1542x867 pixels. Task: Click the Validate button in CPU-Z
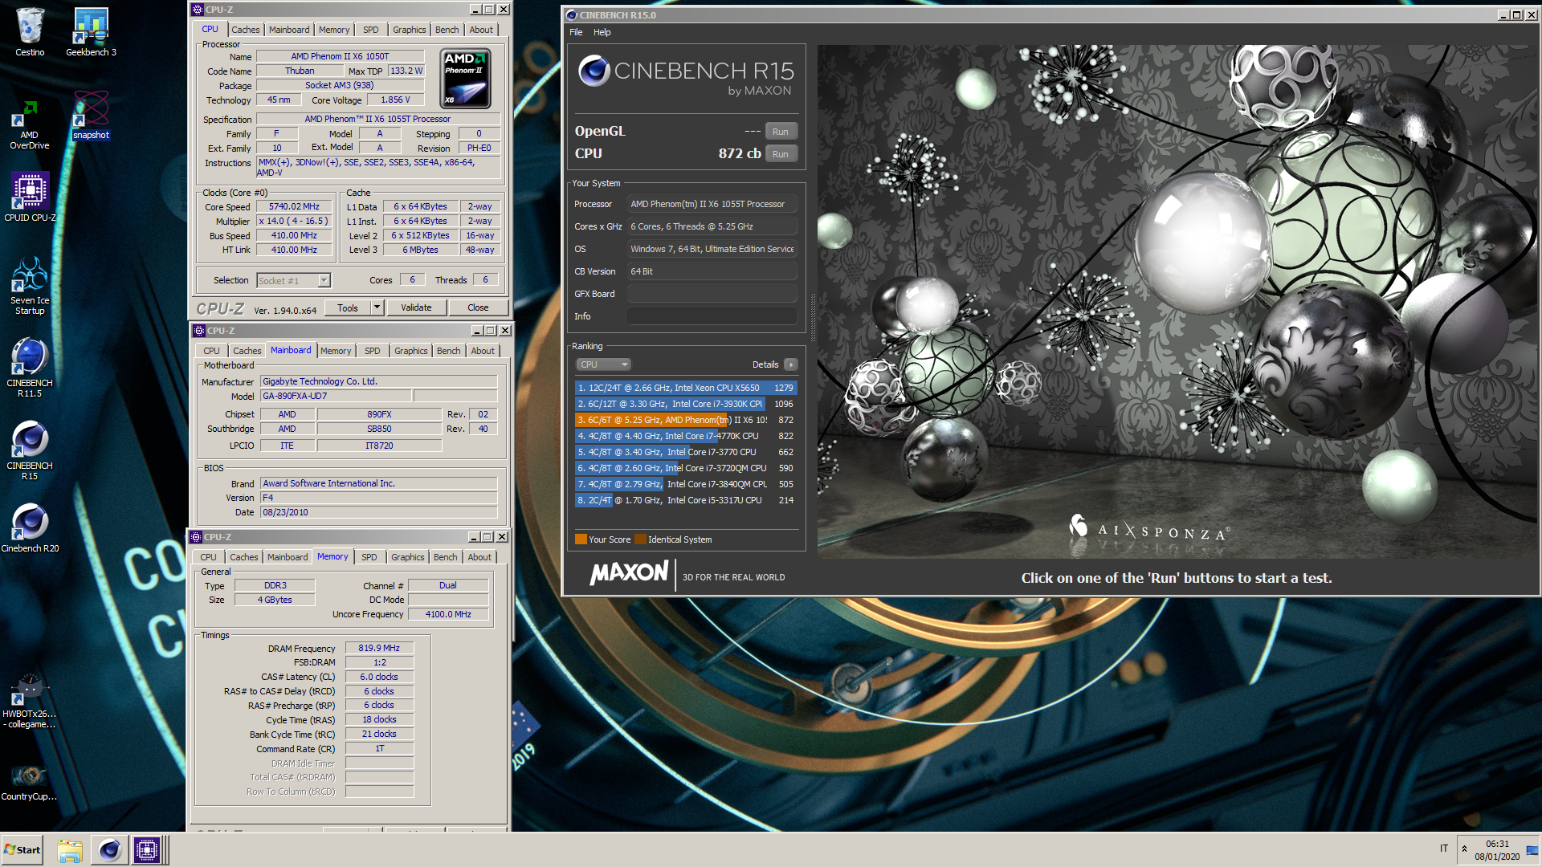pyautogui.click(x=416, y=307)
